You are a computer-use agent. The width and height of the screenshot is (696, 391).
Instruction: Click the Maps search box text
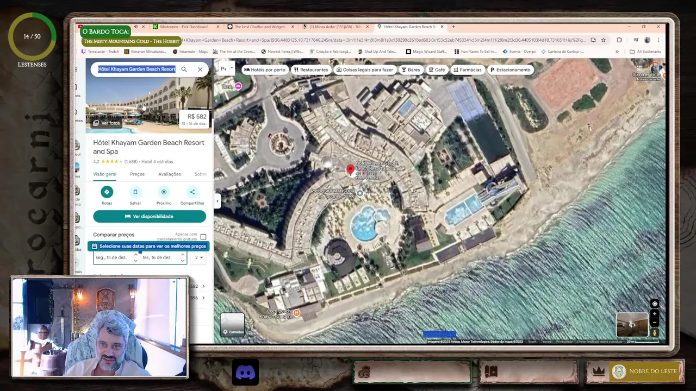click(136, 70)
